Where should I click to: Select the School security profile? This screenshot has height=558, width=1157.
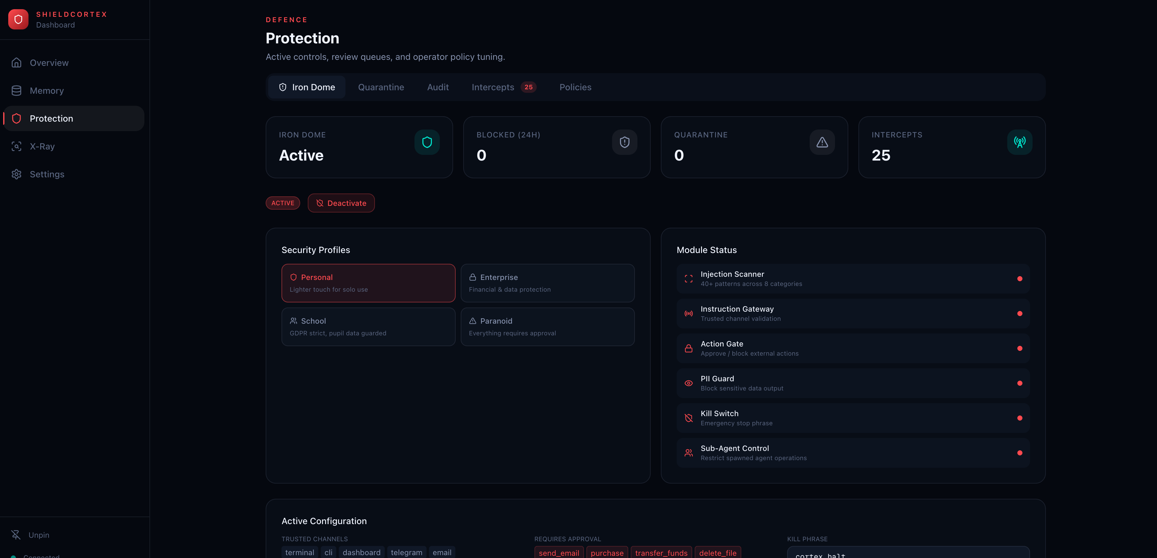pos(368,327)
